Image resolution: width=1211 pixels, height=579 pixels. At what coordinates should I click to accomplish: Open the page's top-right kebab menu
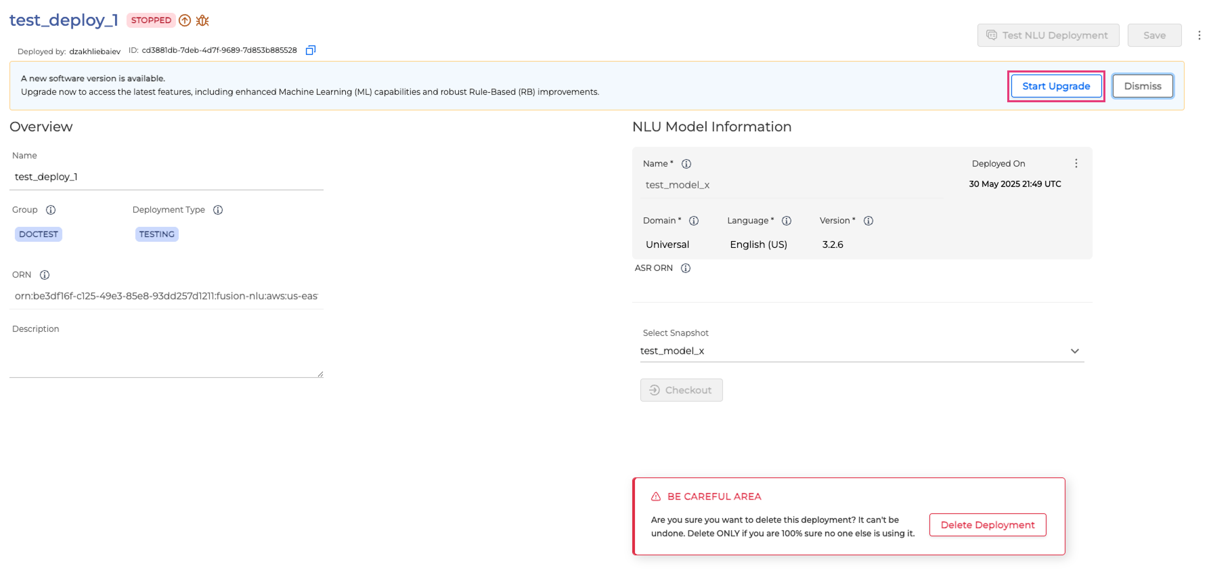pos(1199,35)
